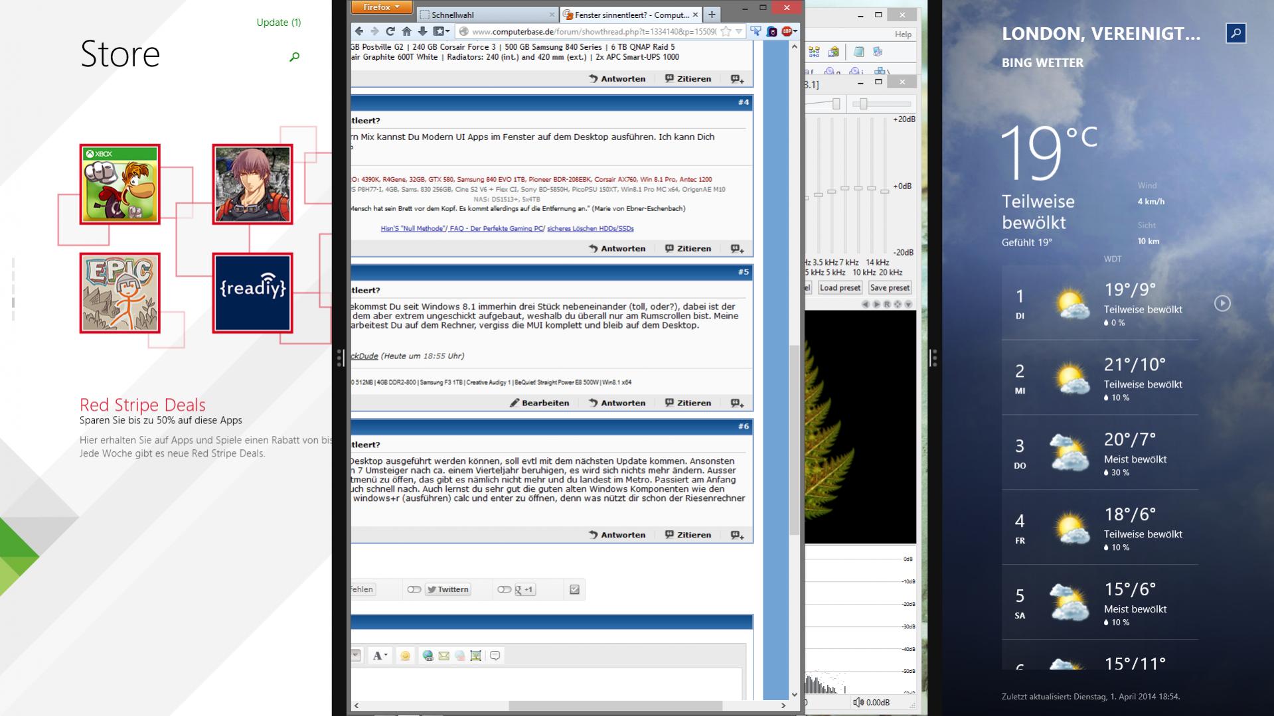Viewport: 1274px width, 716px height.
Task: Close the Schnellwahl tab
Action: pos(552,15)
